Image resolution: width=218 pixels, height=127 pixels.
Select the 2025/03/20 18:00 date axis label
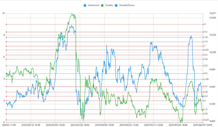80,125
